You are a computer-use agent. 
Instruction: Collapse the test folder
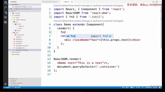click(x=25, y=33)
